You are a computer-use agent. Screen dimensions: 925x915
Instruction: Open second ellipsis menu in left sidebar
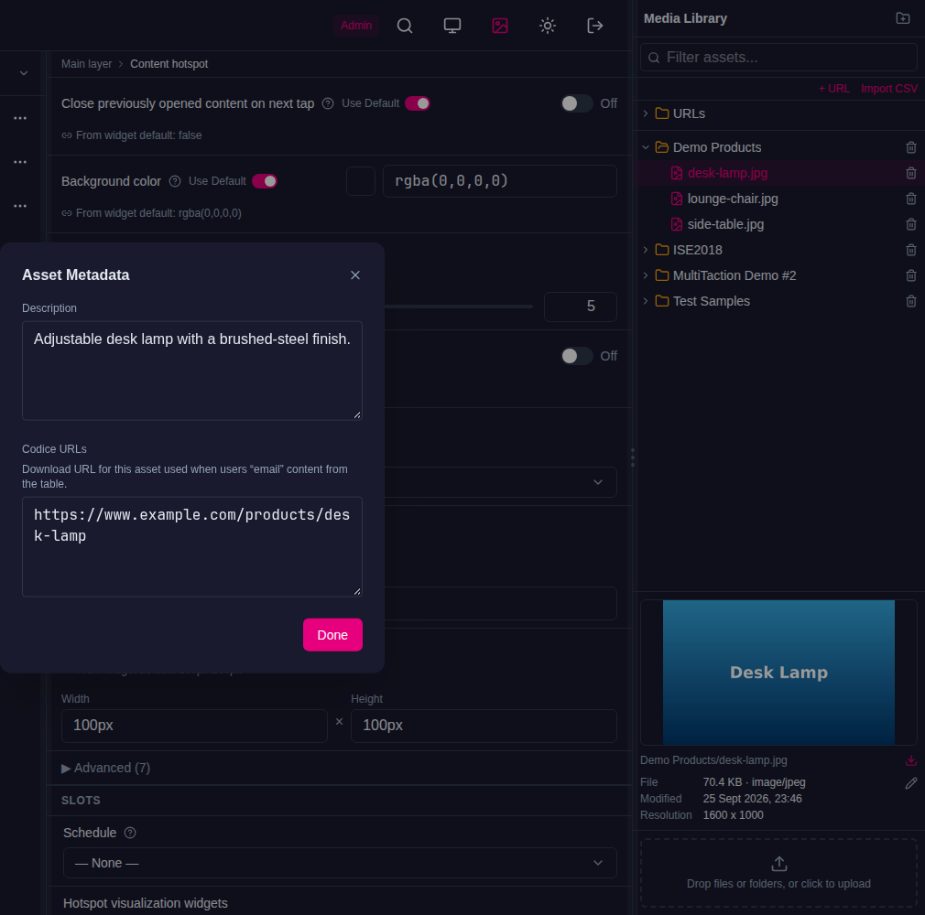click(x=20, y=162)
